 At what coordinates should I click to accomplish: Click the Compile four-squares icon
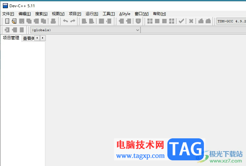point(150,21)
